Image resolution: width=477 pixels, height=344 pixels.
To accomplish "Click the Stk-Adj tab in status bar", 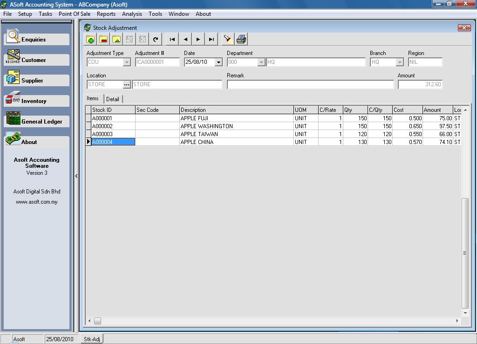I will [92, 339].
